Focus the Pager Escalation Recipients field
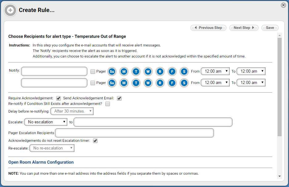The height and width of the screenshot is (187, 289). pyautogui.click(x=135, y=133)
